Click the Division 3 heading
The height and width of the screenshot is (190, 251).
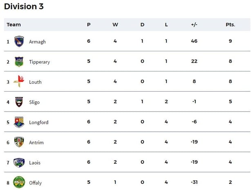(x=24, y=7)
